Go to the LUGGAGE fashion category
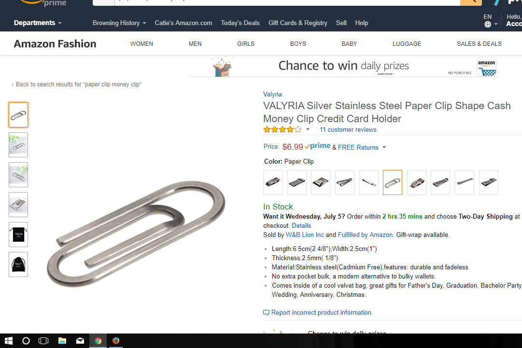522x348 pixels. pos(407,43)
